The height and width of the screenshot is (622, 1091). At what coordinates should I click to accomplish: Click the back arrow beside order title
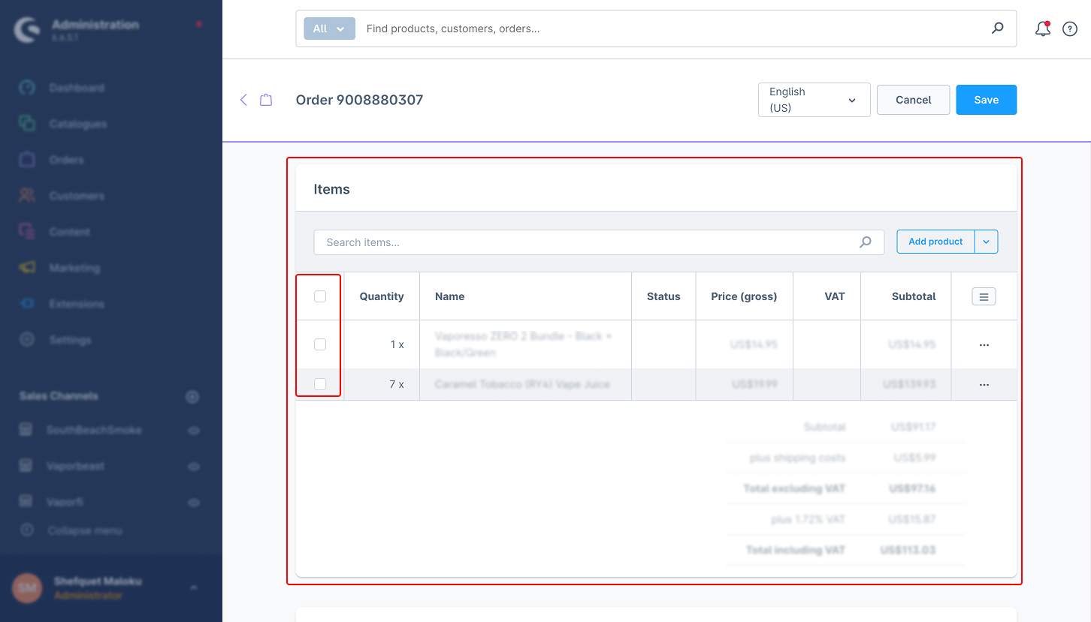pyautogui.click(x=243, y=100)
